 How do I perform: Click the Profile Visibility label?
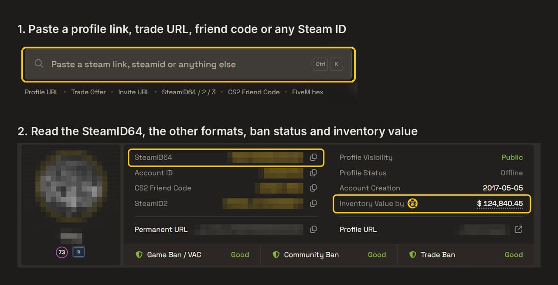coord(366,158)
